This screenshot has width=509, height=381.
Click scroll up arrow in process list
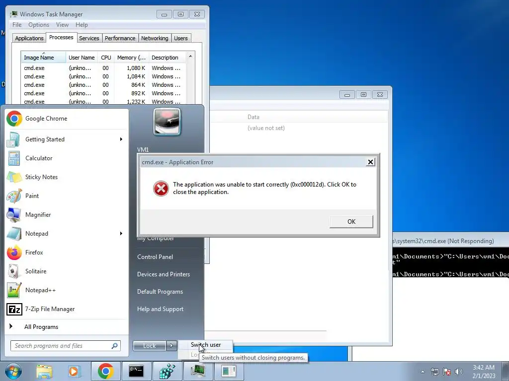click(x=190, y=56)
